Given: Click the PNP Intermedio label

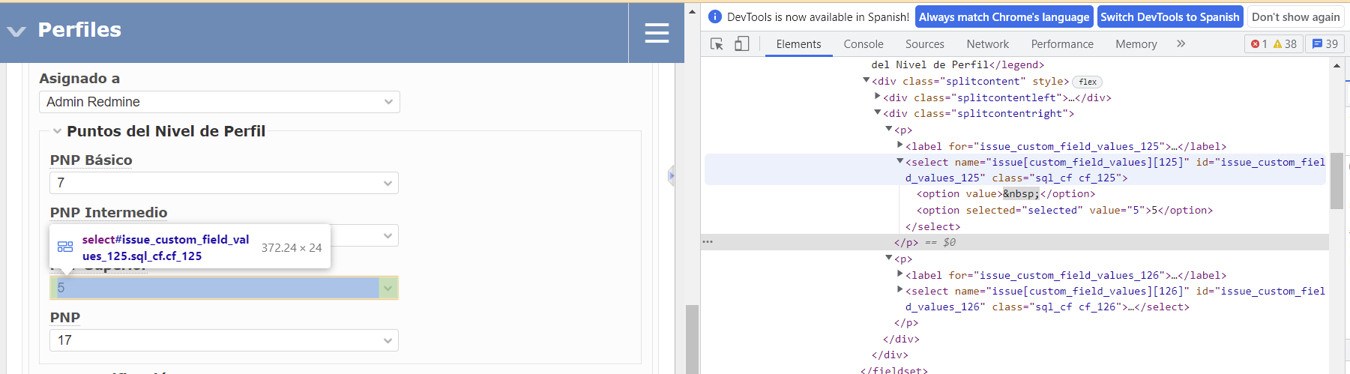Looking at the screenshot, I should tap(109, 213).
